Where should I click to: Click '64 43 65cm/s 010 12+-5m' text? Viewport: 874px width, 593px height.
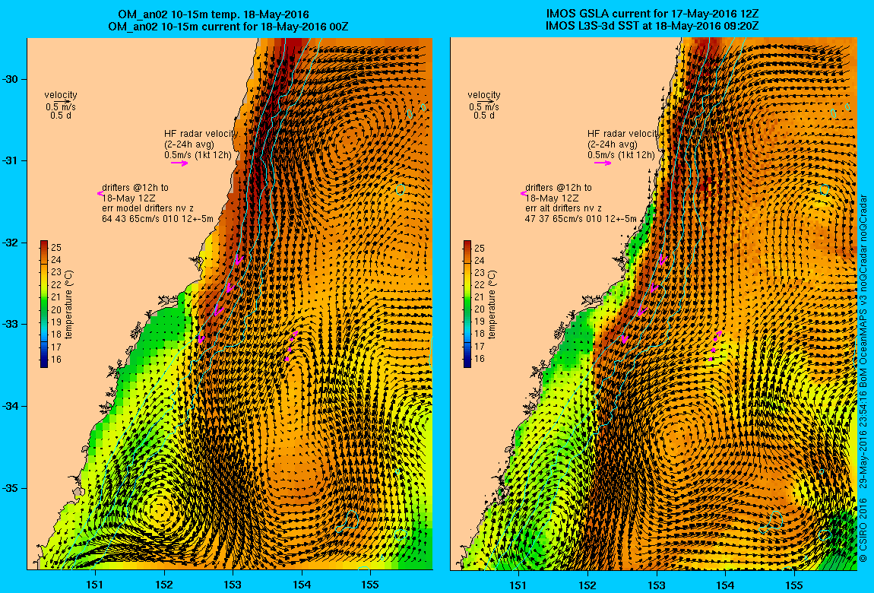pyautogui.click(x=158, y=219)
